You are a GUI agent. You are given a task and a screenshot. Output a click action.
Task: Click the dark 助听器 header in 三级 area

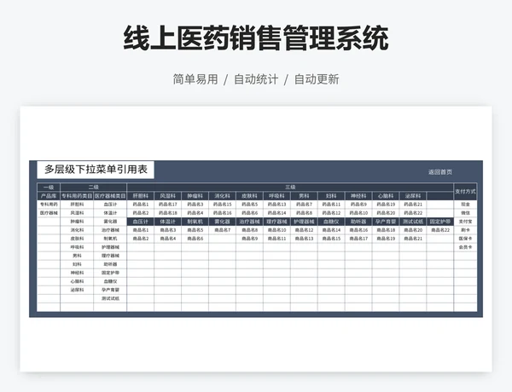(x=358, y=222)
